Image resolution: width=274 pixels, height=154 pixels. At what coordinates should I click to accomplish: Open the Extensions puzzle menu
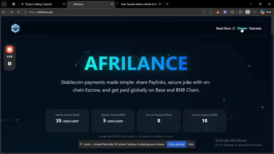232,12
